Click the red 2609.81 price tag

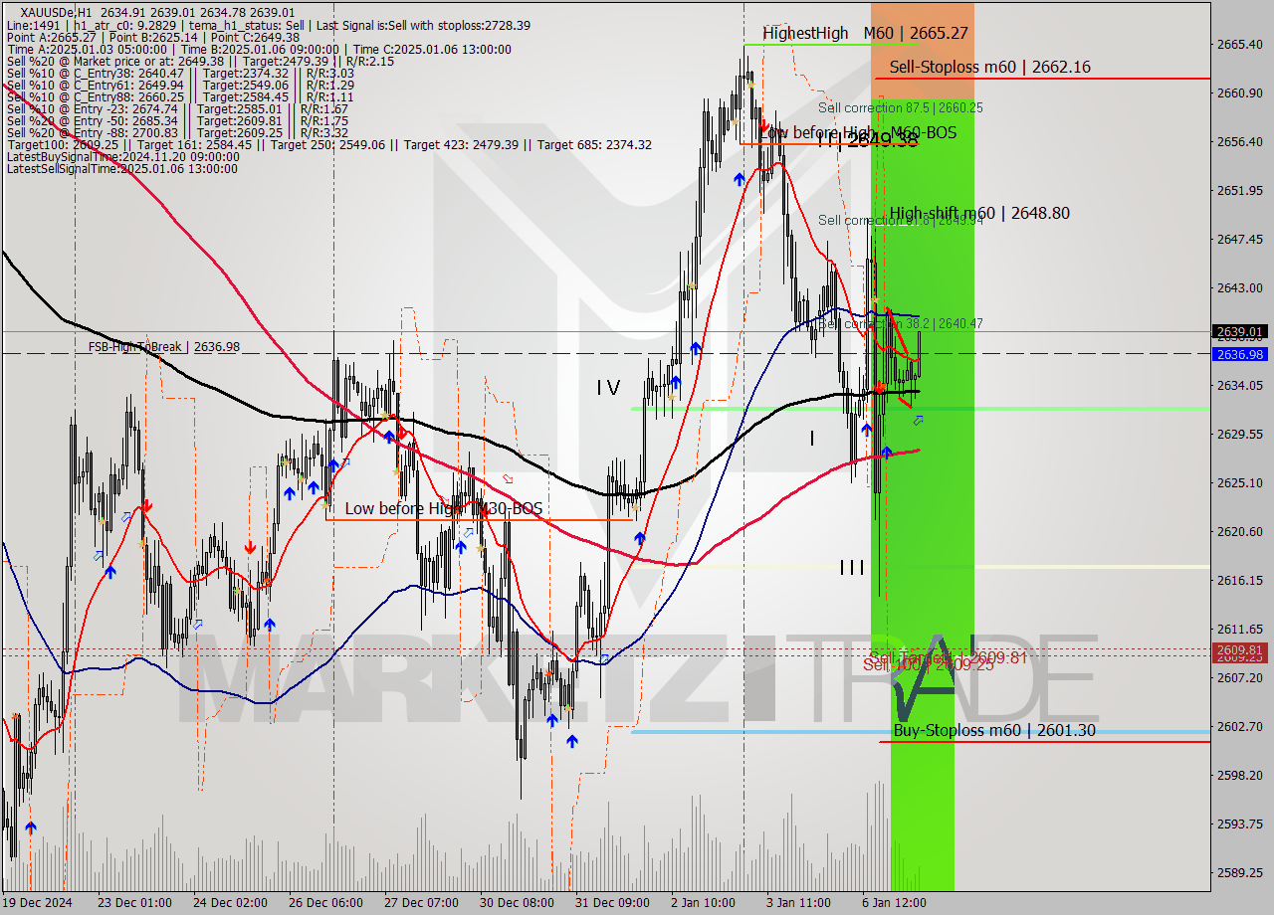[x=1240, y=649]
